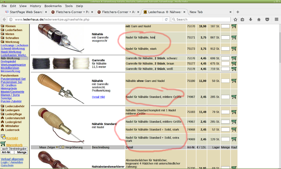This screenshot has width=281, height=169.
Task: Open a new tab with plus button
Action: click(238, 12)
